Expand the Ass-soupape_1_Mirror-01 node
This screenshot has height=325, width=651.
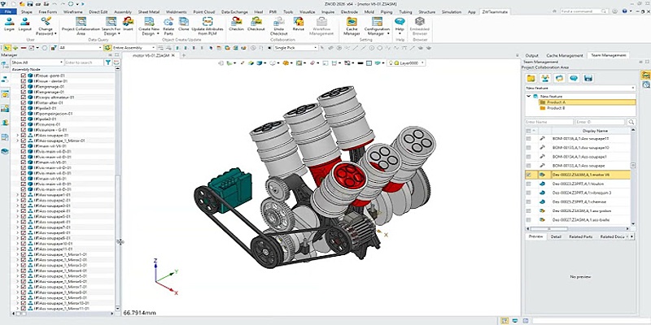pos(17,141)
